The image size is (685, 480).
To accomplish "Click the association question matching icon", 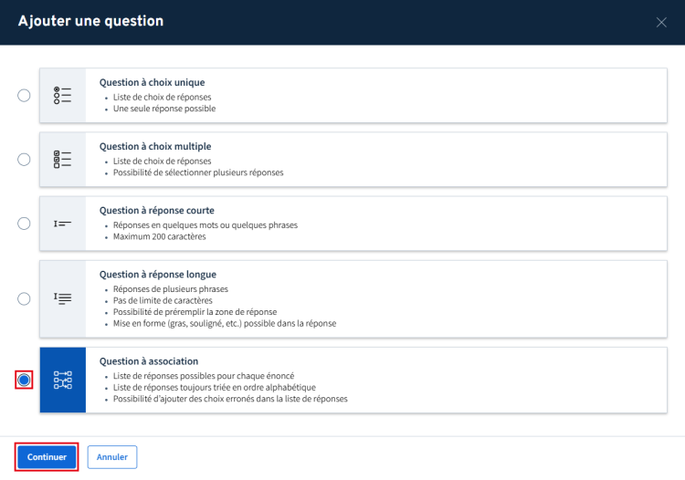I will (x=62, y=380).
